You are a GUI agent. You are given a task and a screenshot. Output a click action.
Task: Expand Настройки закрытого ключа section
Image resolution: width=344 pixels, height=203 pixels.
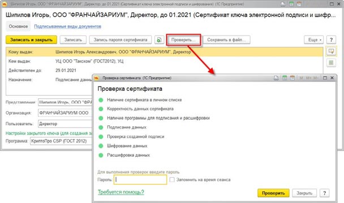(x=49, y=133)
